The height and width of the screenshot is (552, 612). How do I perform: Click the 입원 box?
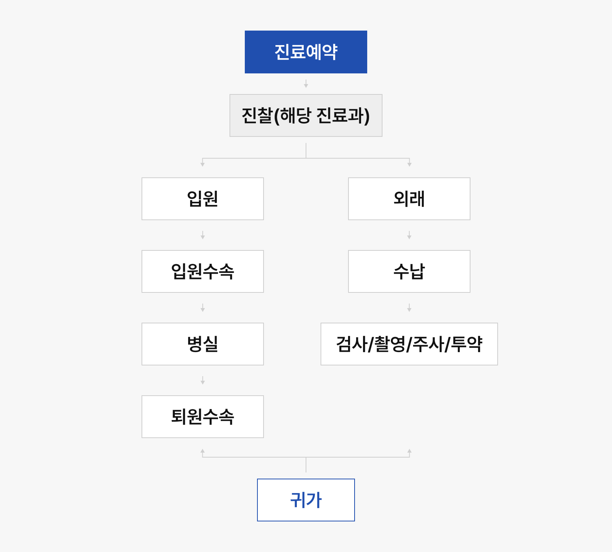pos(203,199)
